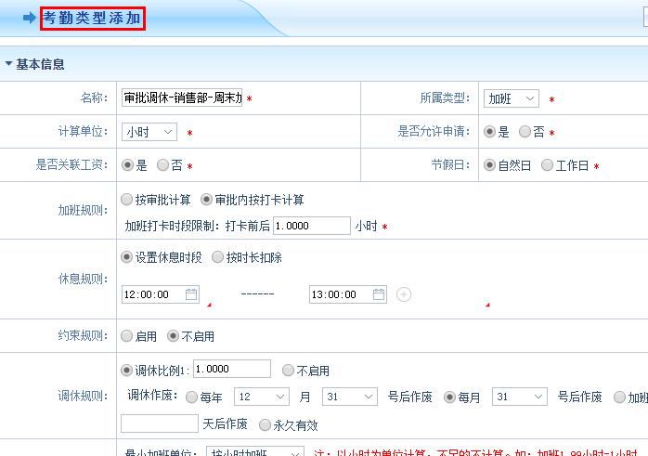Click the blue arrow beside 考勤类型添加
648x456 pixels.
click(x=29, y=18)
